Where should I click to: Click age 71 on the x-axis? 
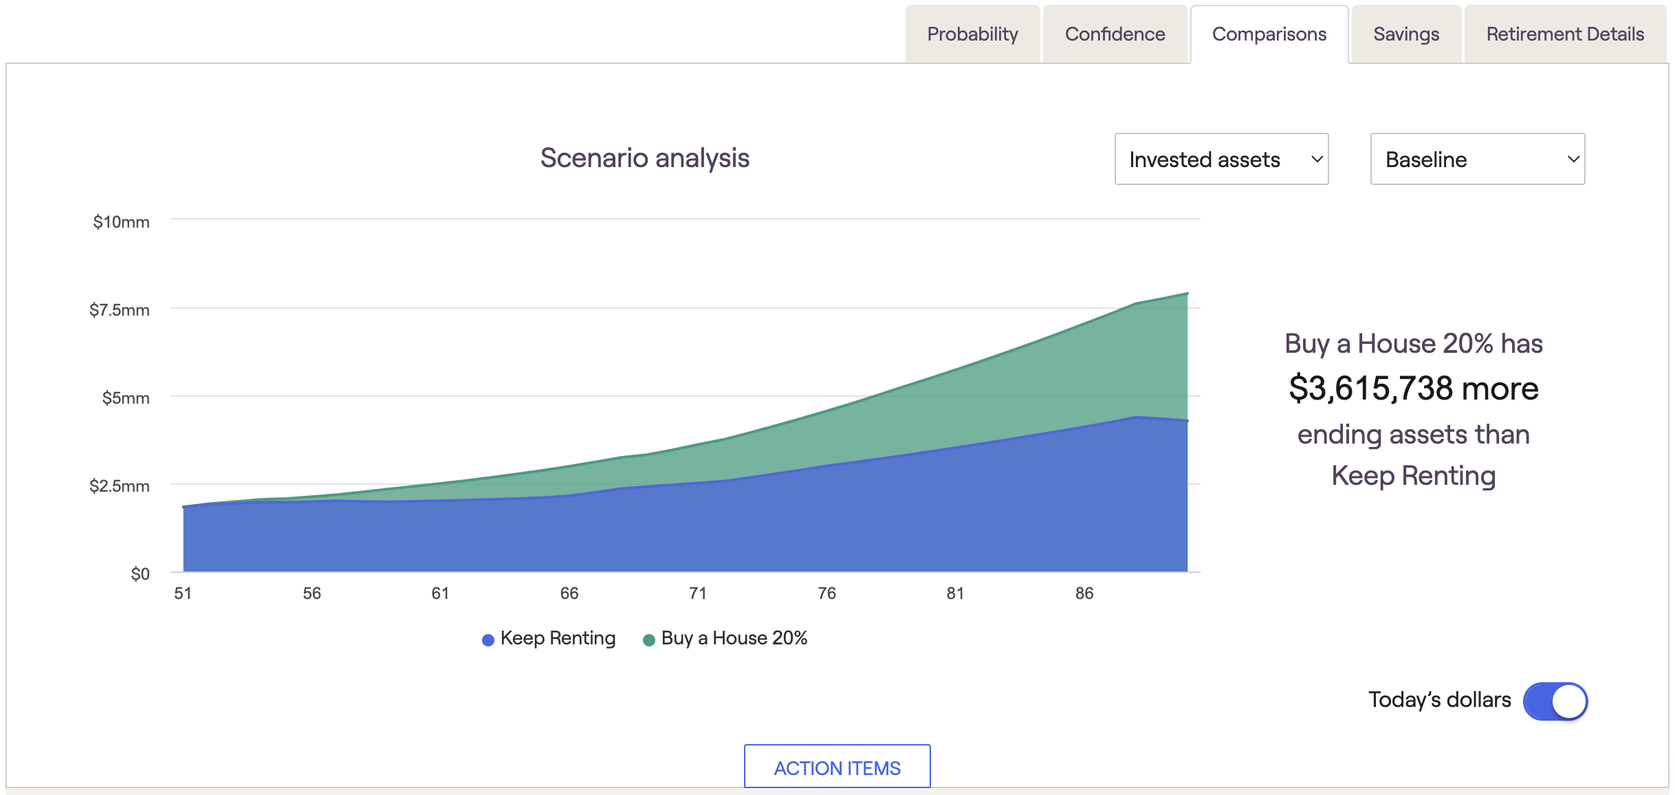pos(698,593)
